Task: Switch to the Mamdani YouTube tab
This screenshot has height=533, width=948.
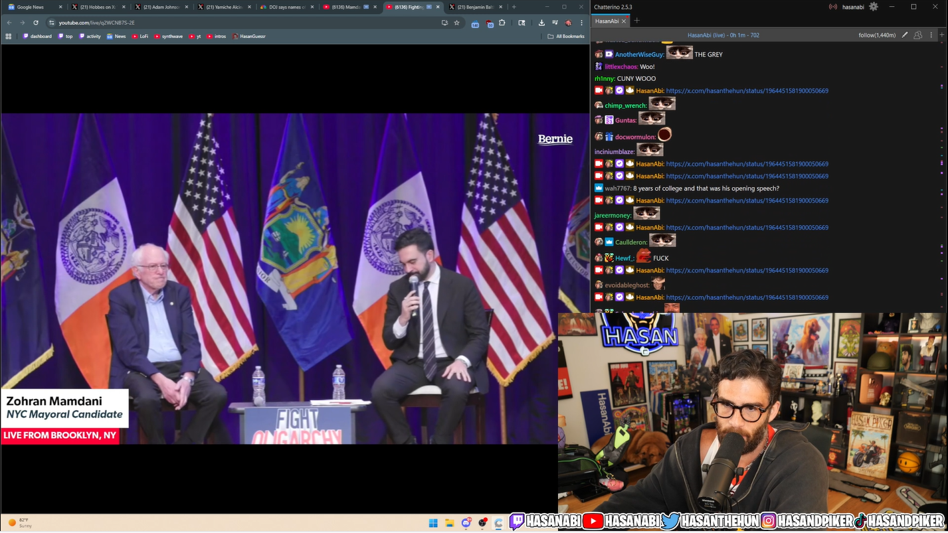Action: pos(350,7)
